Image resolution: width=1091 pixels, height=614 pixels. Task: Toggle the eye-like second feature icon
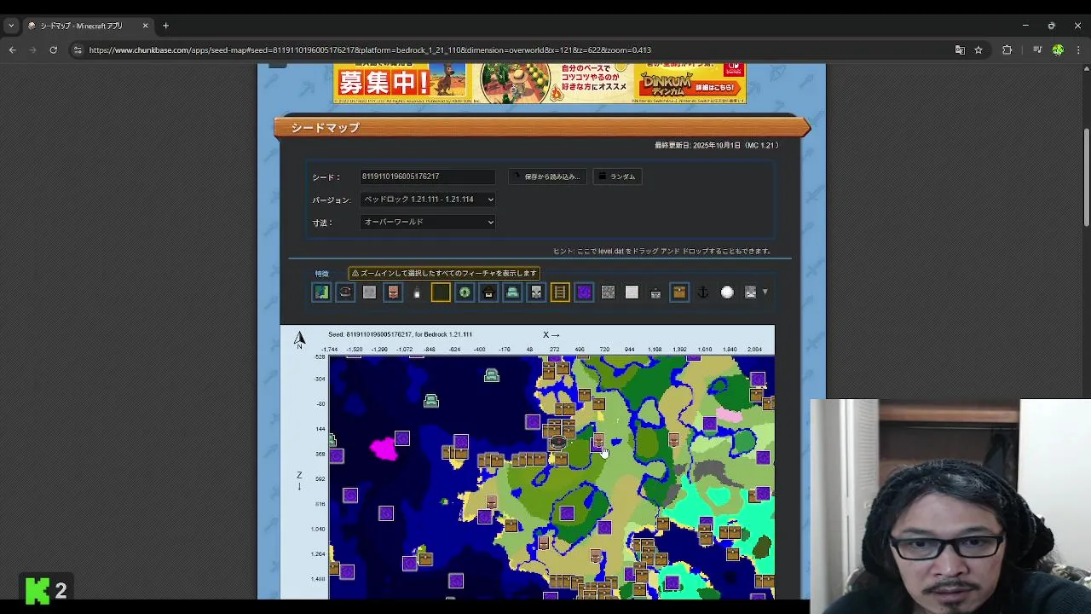point(345,293)
